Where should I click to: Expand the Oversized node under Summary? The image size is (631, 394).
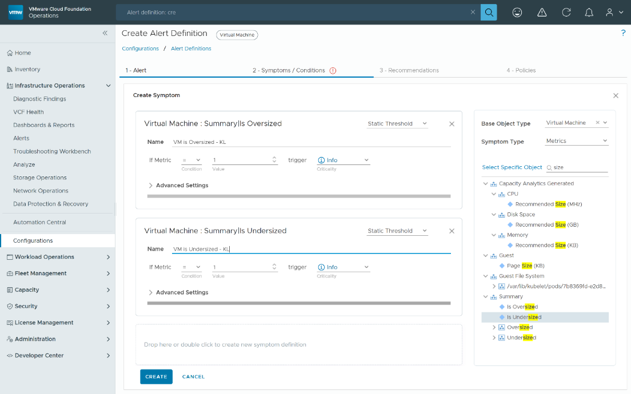pos(494,327)
